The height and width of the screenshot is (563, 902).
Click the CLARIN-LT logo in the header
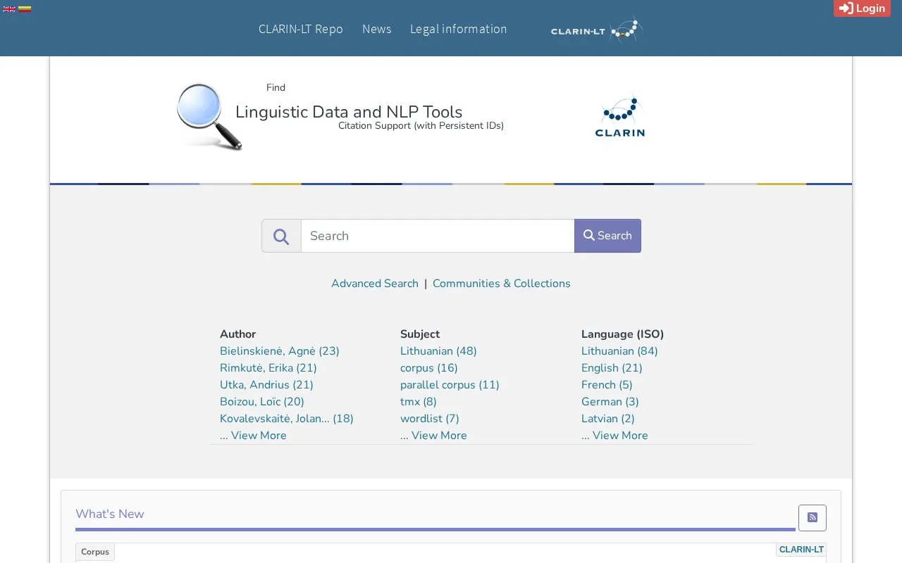pyautogui.click(x=597, y=30)
